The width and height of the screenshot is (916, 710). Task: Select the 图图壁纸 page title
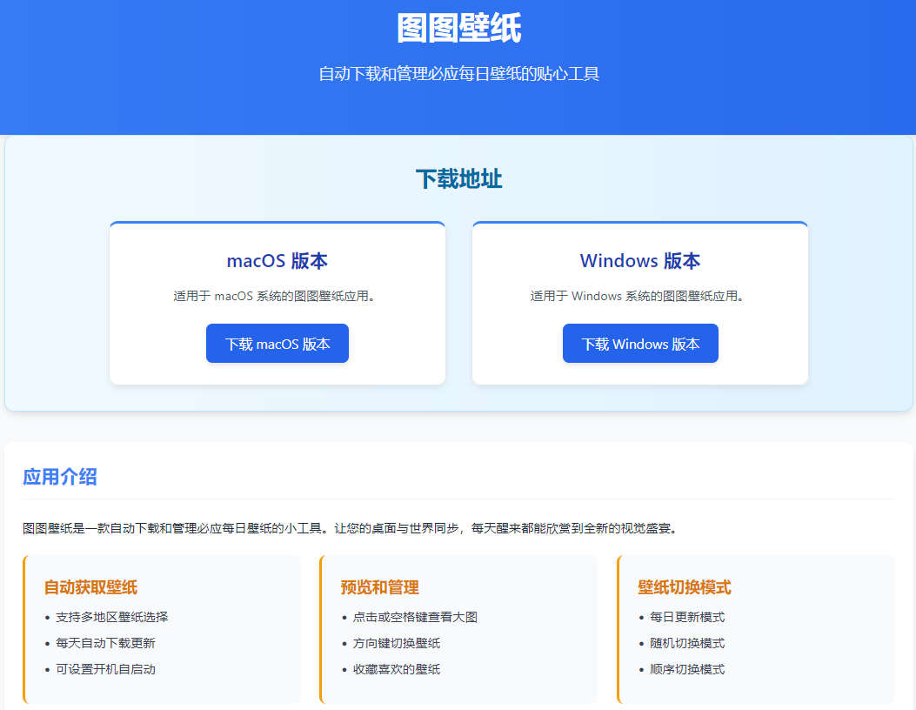(x=458, y=28)
